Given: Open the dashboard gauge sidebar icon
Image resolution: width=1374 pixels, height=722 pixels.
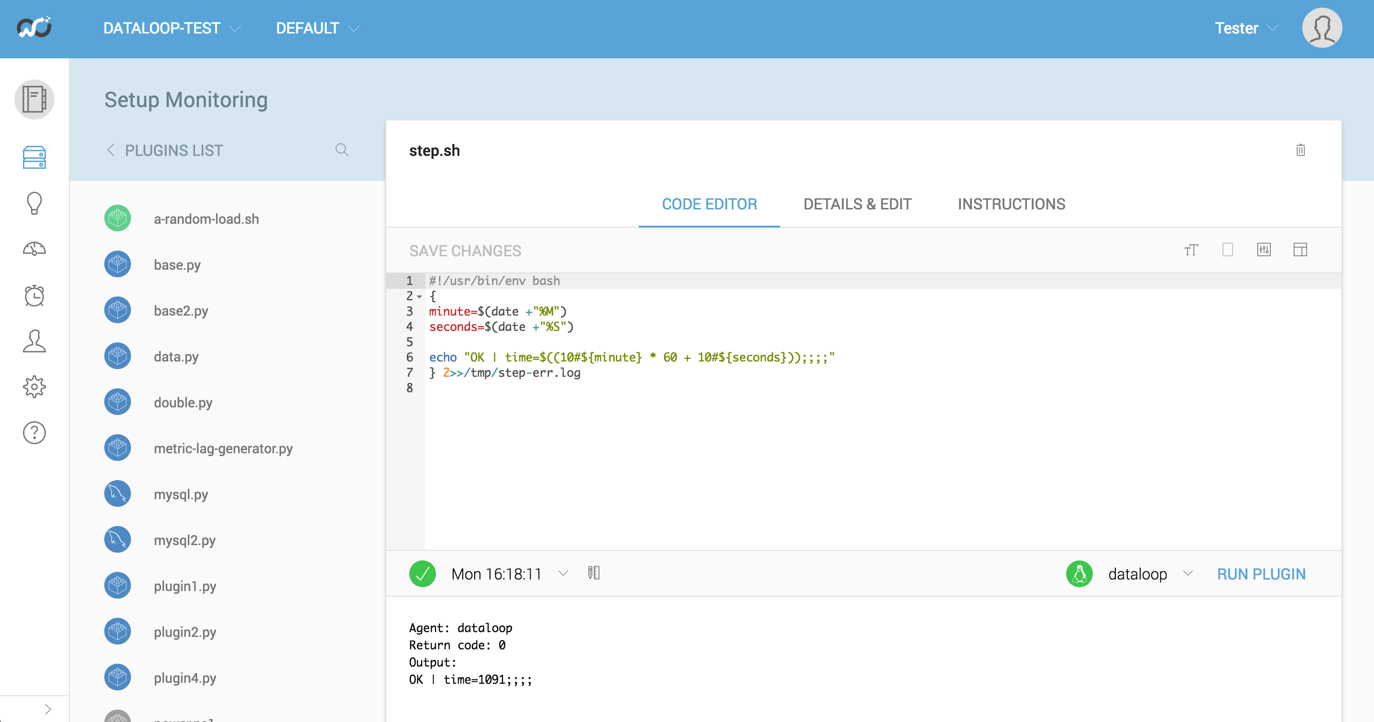Looking at the screenshot, I should pyautogui.click(x=34, y=249).
